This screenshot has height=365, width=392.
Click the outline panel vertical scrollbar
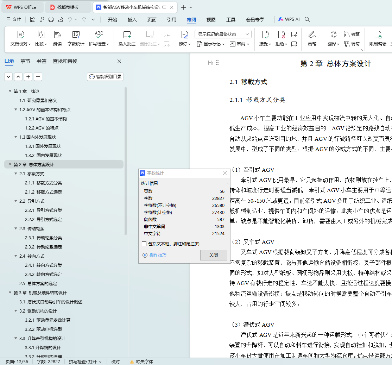126,161
